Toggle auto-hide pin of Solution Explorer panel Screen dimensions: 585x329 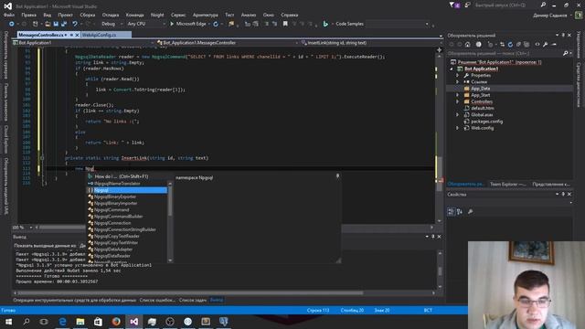[563, 35]
